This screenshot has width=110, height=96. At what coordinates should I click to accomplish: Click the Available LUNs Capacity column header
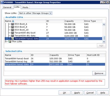[74, 21]
